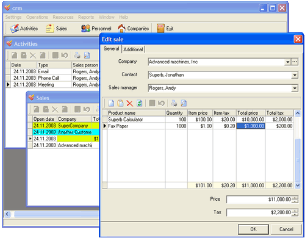Click highlighted $1,000.00 total price cell
The width and height of the screenshot is (305, 238).
coord(251,126)
